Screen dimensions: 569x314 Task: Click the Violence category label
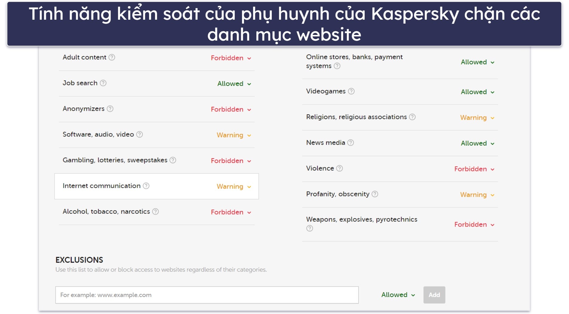click(320, 168)
